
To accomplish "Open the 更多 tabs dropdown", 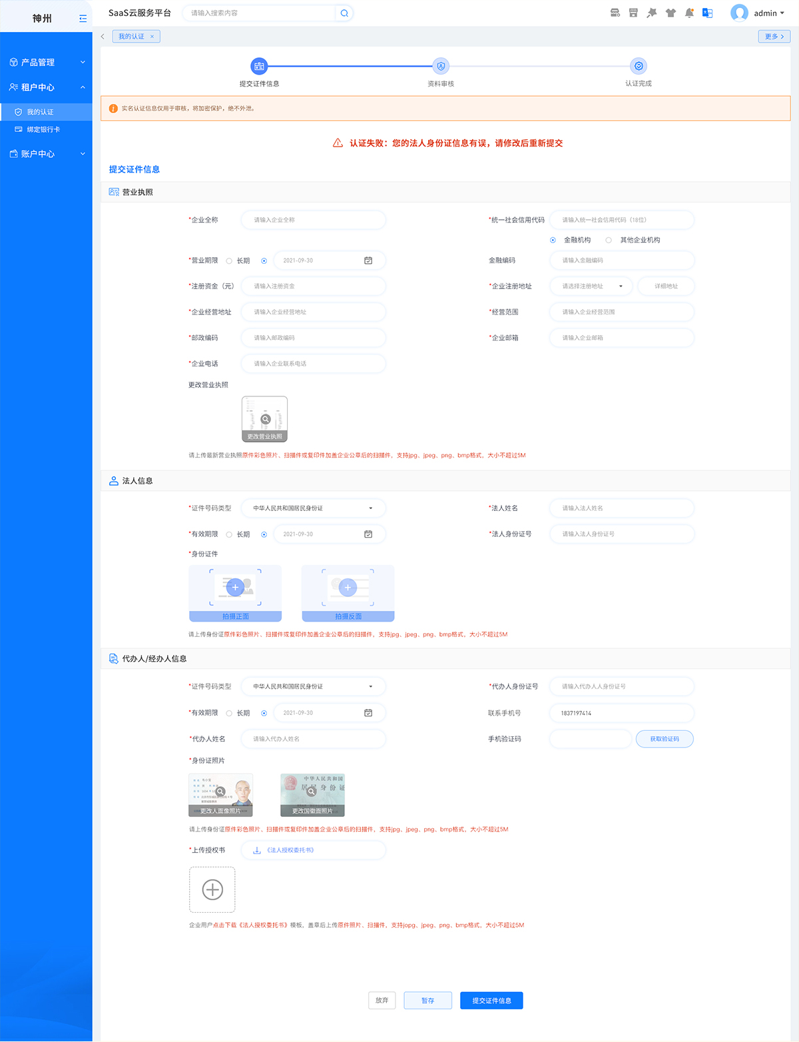I will 774,37.
